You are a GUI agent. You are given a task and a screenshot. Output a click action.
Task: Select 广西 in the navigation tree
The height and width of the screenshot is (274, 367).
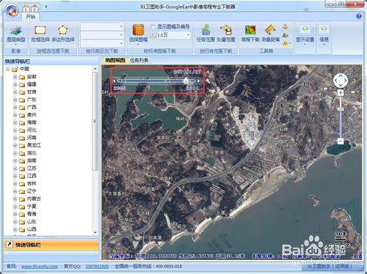[32, 107]
